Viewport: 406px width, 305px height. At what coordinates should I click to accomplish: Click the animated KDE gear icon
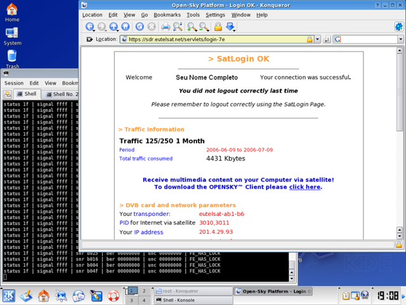399,27
